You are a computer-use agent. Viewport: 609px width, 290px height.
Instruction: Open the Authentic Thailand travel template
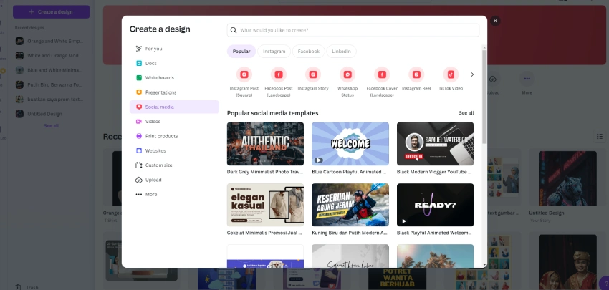click(265, 144)
